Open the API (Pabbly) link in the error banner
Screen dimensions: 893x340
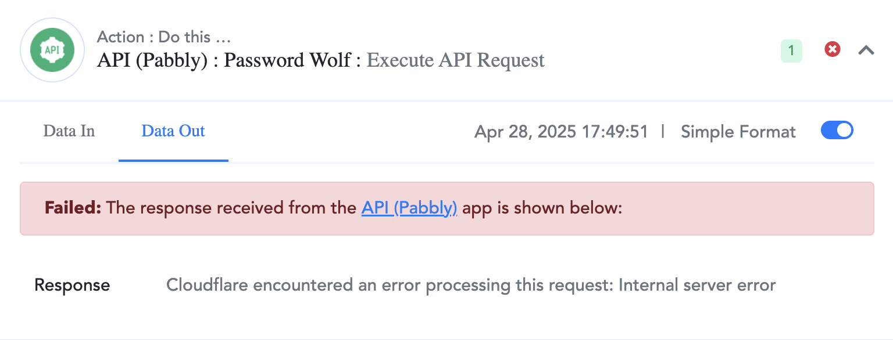(x=409, y=208)
